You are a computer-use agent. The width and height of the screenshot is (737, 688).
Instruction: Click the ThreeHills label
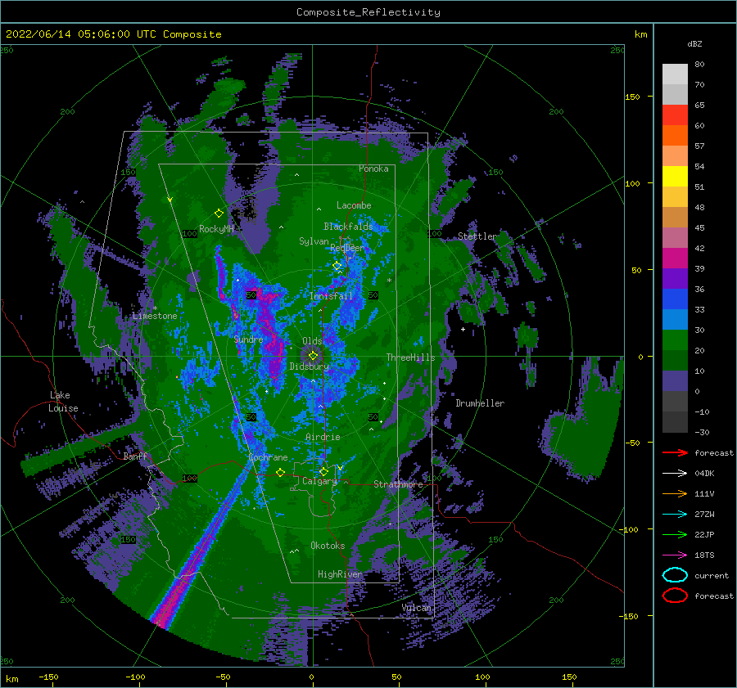click(411, 357)
